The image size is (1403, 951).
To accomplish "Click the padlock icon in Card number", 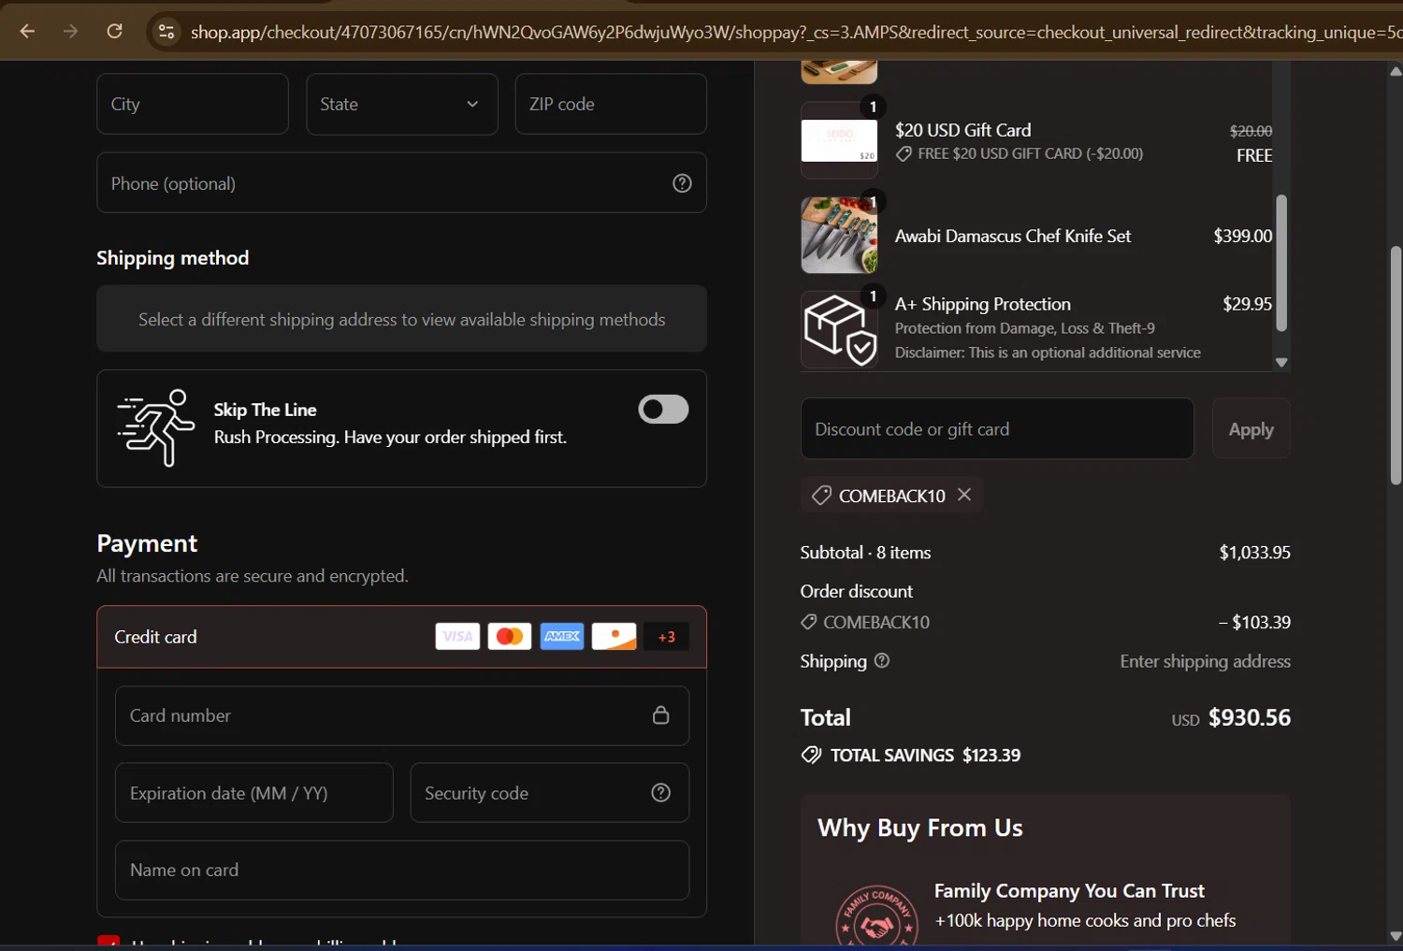I will [x=660, y=715].
